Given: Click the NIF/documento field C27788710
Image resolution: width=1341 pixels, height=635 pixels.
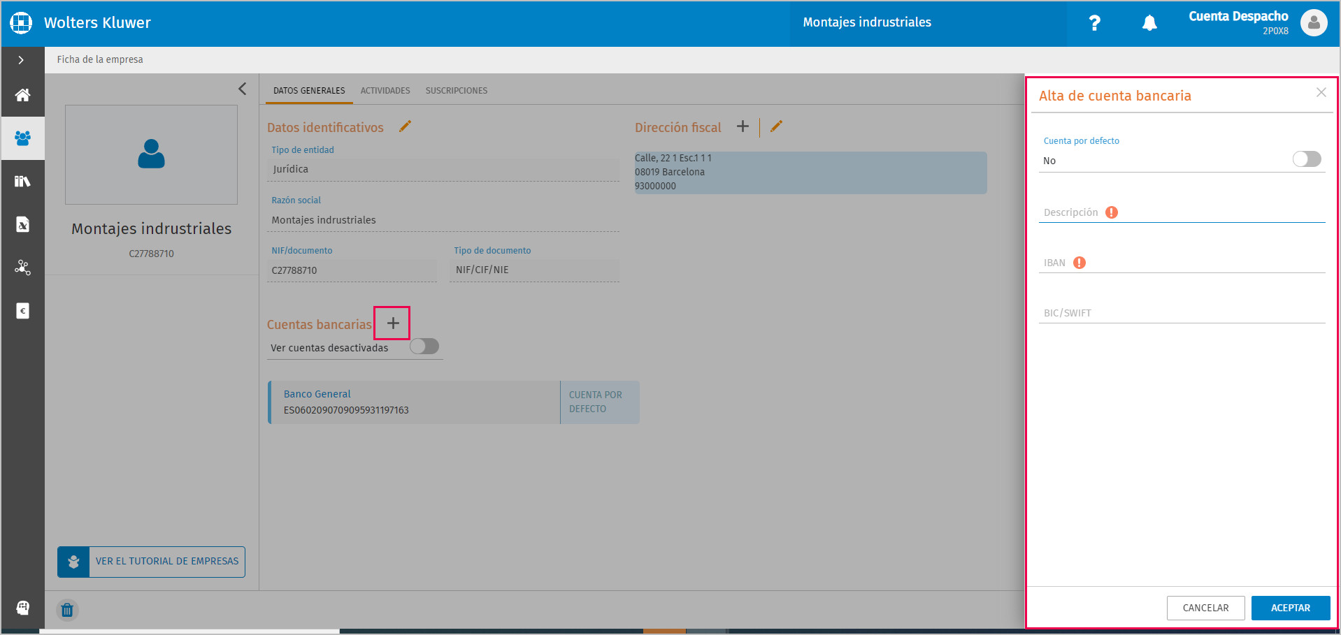Looking at the screenshot, I should (x=352, y=270).
